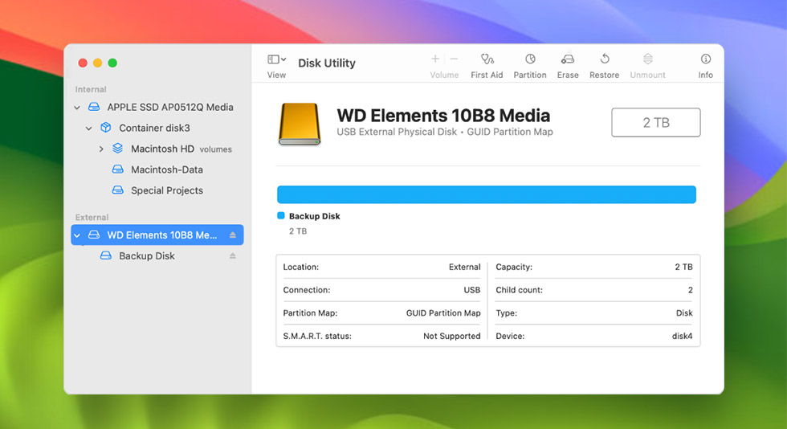Click the WD Elements drive icon in sidebar
Image resolution: width=787 pixels, height=429 pixels.
tap(94, 235)
